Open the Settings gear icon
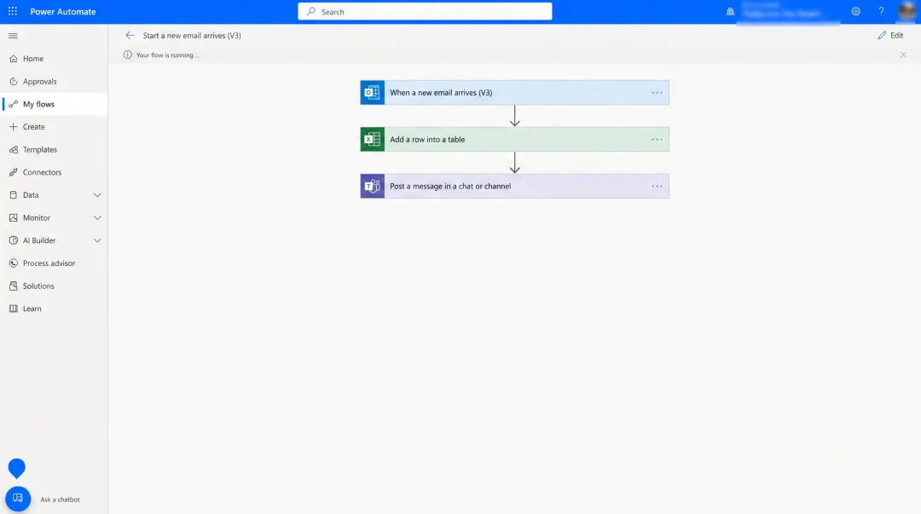921x514 pixels. tap(856, 12)
